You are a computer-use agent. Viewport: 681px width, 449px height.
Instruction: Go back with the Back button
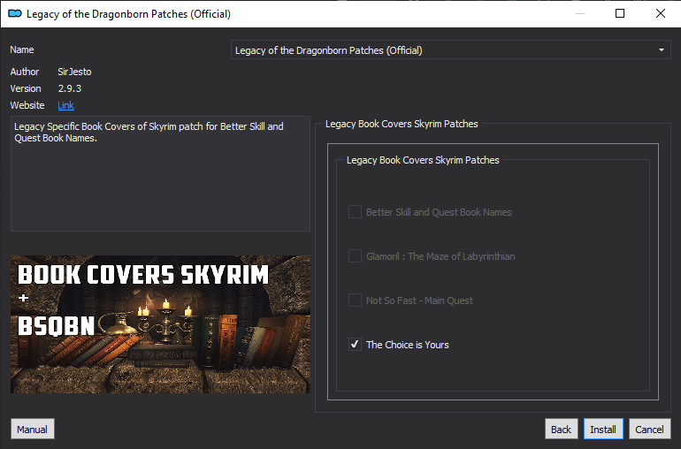click(561, 429)
